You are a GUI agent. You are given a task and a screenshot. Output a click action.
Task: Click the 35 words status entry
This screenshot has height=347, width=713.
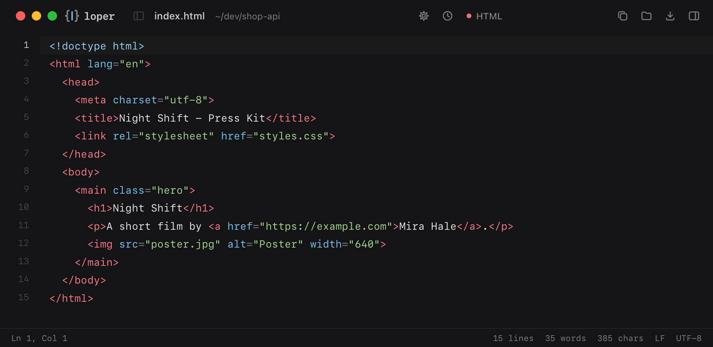coord(566,338)
